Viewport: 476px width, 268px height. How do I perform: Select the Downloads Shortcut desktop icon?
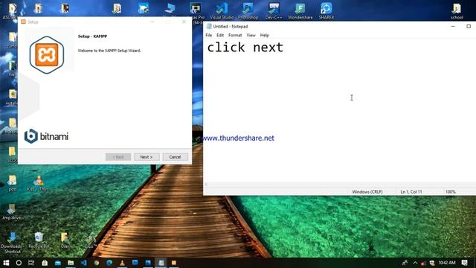(12, 243)
